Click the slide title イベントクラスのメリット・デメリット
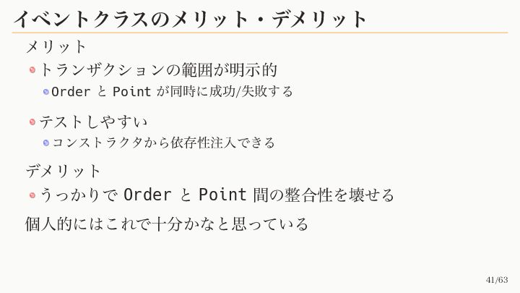 pyautogui.click(x=190, y=19)
